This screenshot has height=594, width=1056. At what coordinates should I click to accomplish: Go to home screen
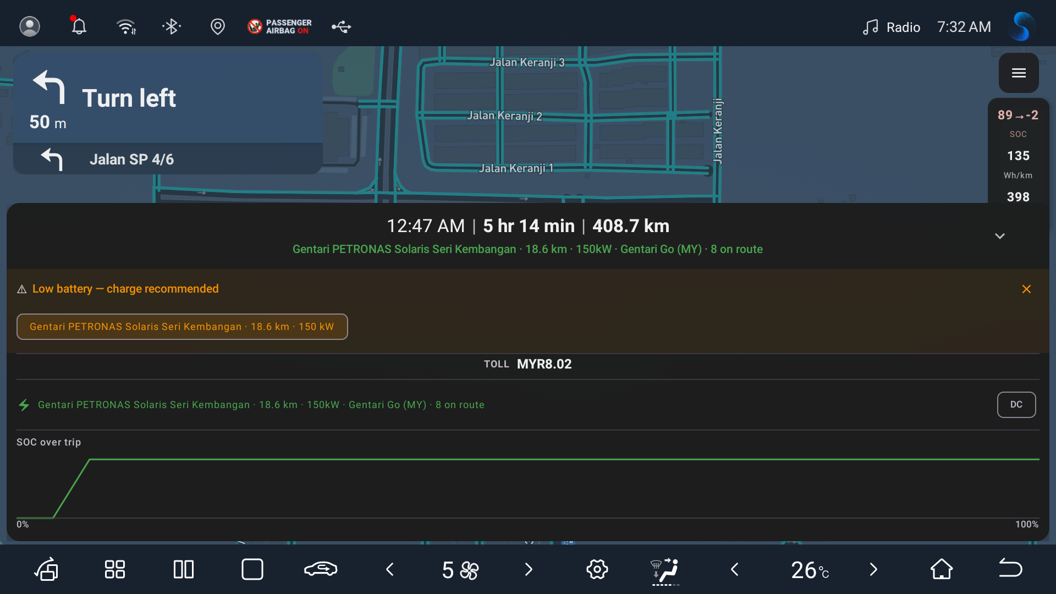coord(942,569)
